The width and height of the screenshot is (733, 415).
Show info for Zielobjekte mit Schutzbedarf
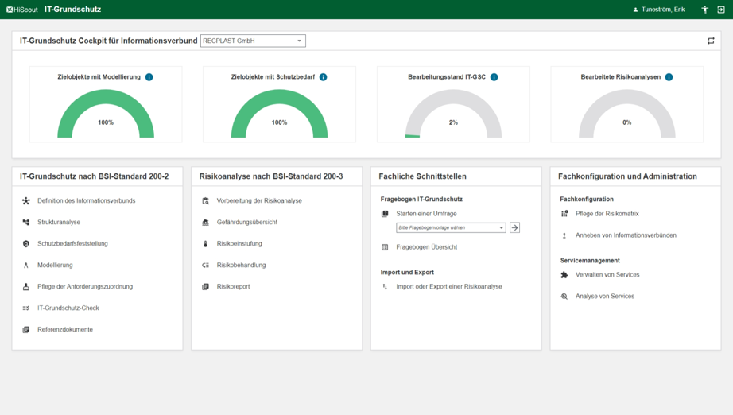coord(323,77)
